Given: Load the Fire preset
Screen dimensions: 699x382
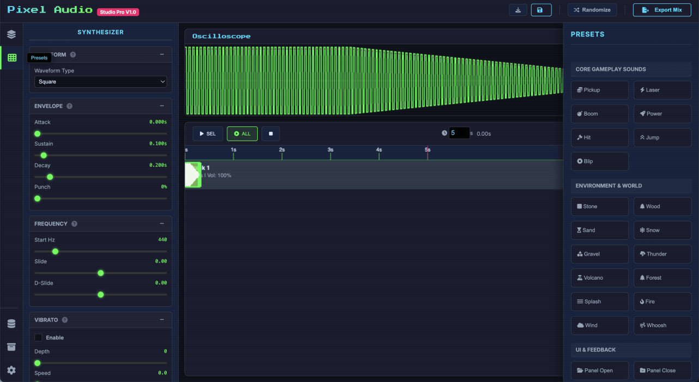Looking at the screenshot, I should point(662,301).
